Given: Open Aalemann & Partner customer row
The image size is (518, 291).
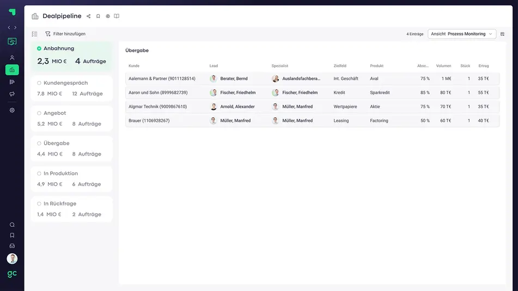Looking at the screenshot, I should pos(162,78).
